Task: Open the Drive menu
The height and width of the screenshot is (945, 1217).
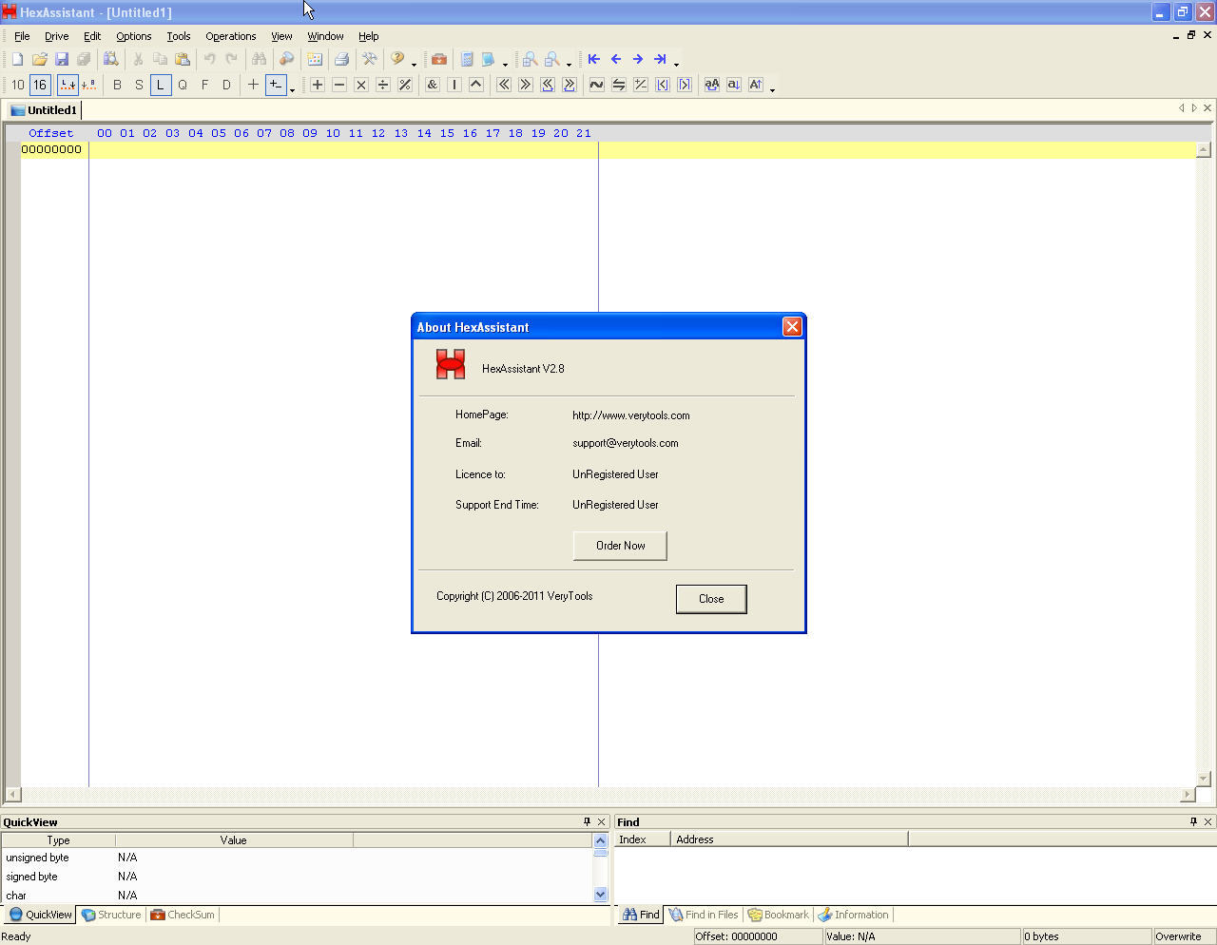Action: coord(57,36)
